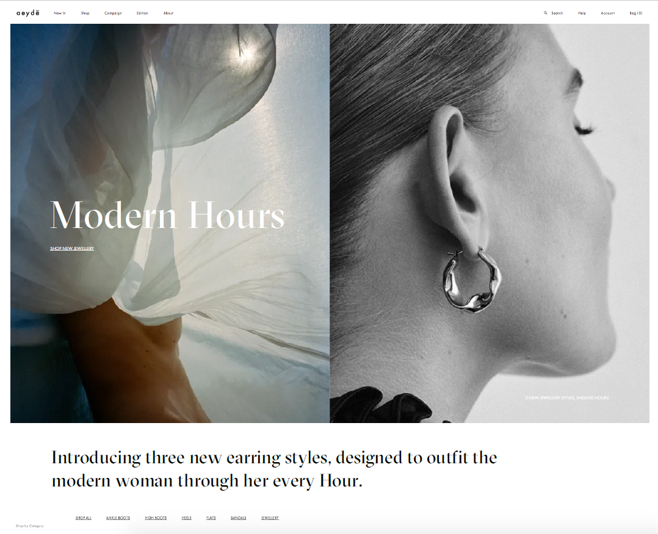Click the Modern Hours hero image
The image size is (658, 534).
[x=170, y=223]
